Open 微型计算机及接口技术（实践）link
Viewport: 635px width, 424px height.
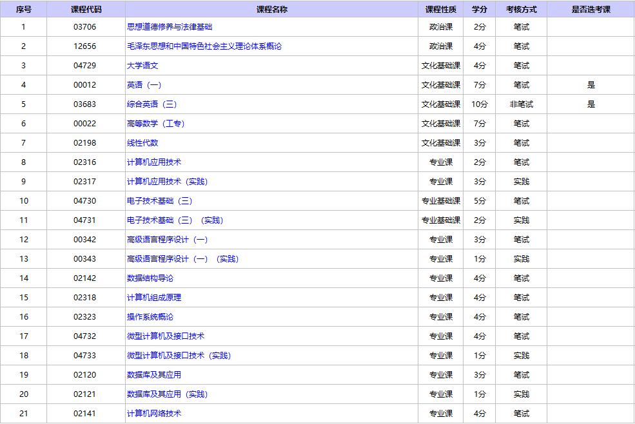point(179,356)
